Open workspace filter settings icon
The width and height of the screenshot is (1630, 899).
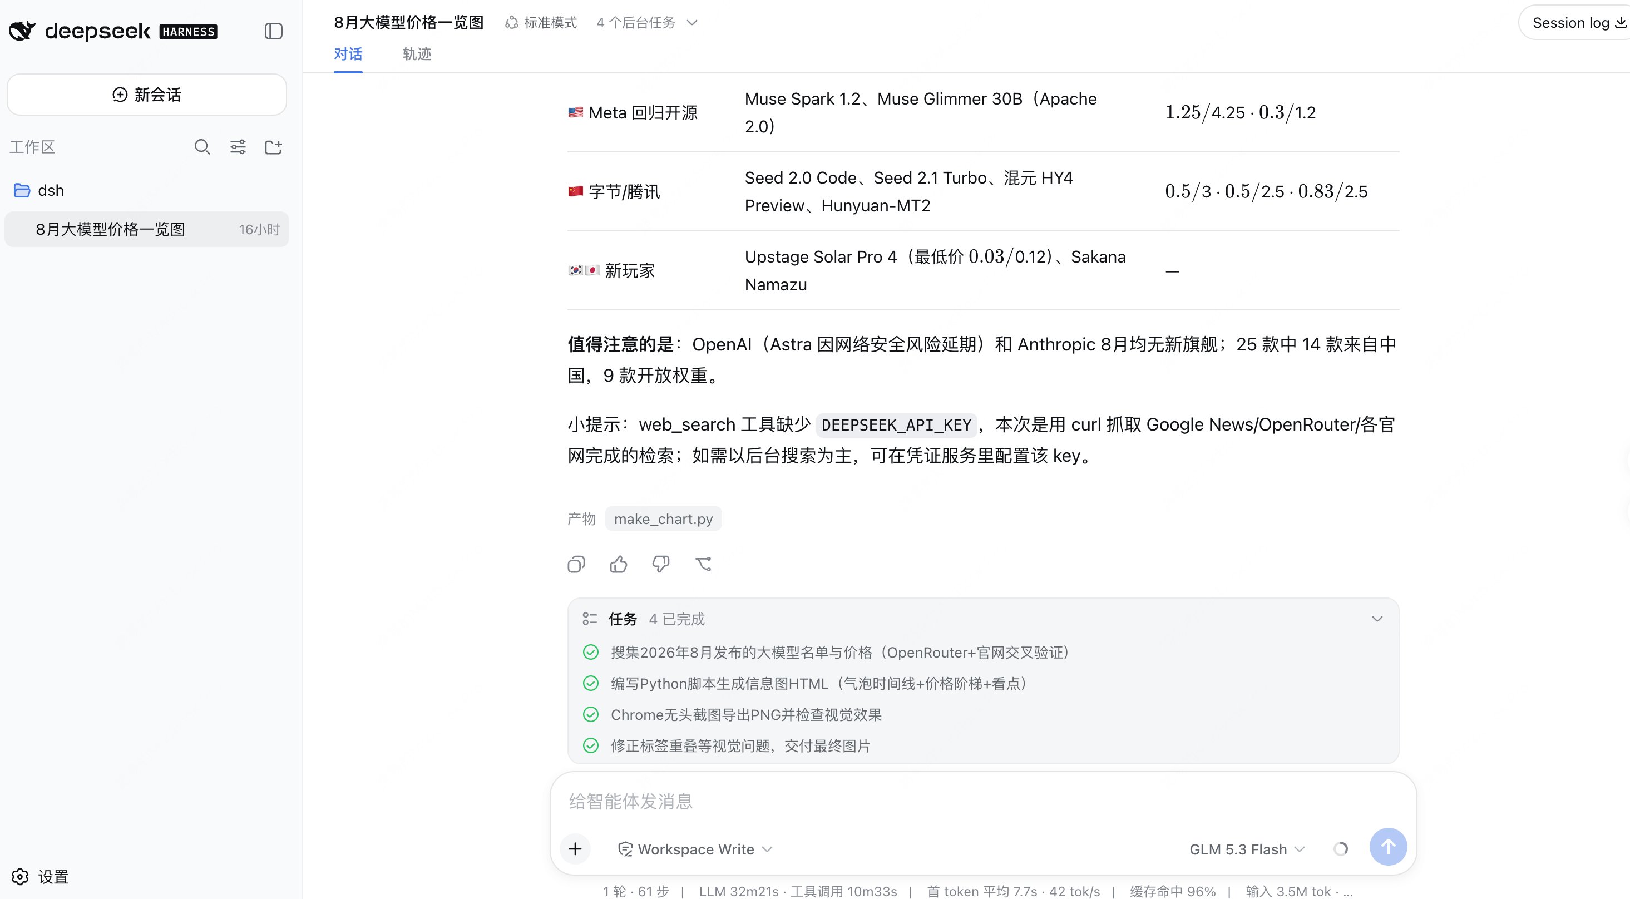(x=238, y=147)
